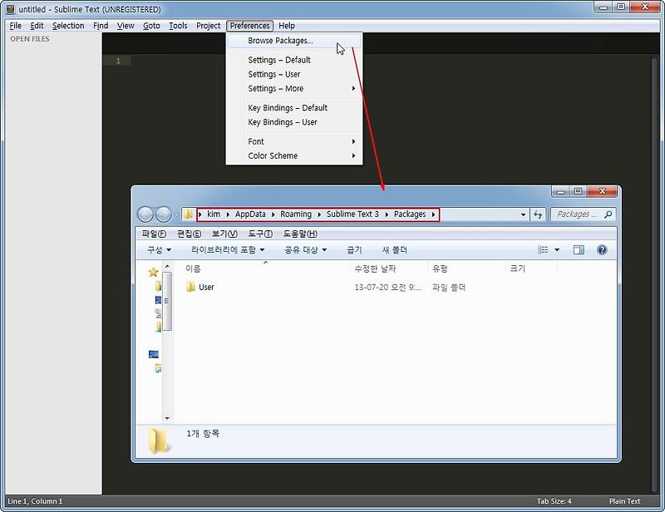Click the 새 폴더 button

[x=394, y=250]
